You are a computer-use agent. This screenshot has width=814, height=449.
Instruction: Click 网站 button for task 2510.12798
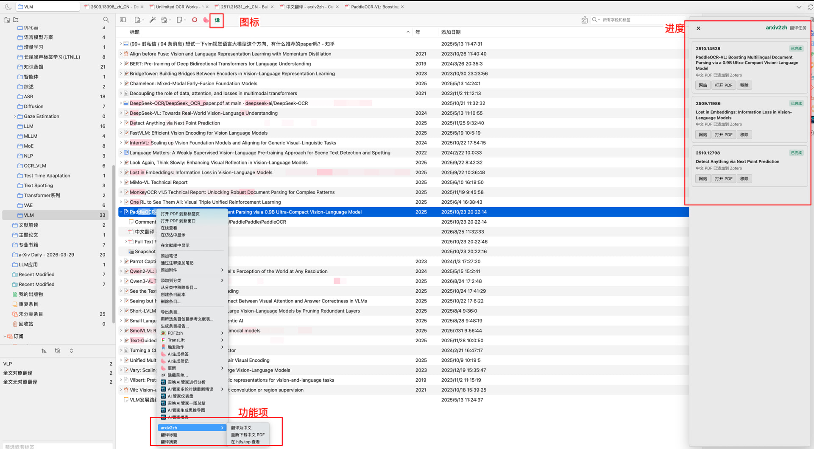tap(703, 179)
